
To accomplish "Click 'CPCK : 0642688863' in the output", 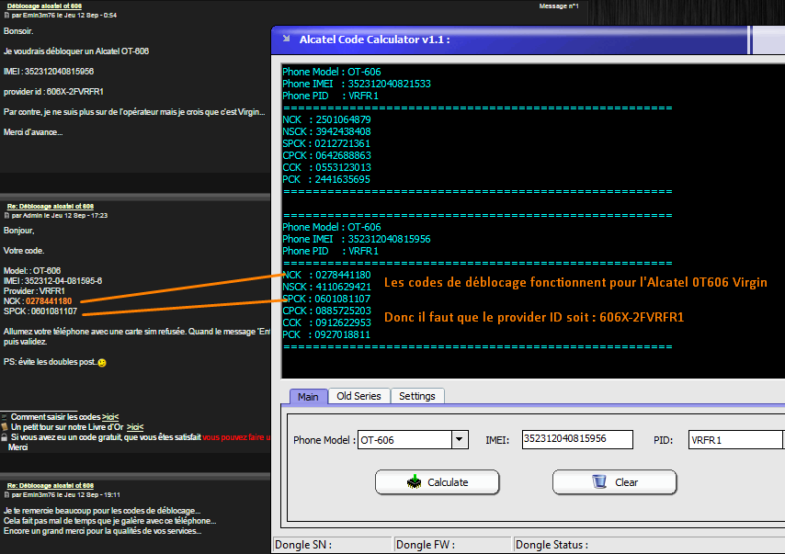I will click(326, 155).
